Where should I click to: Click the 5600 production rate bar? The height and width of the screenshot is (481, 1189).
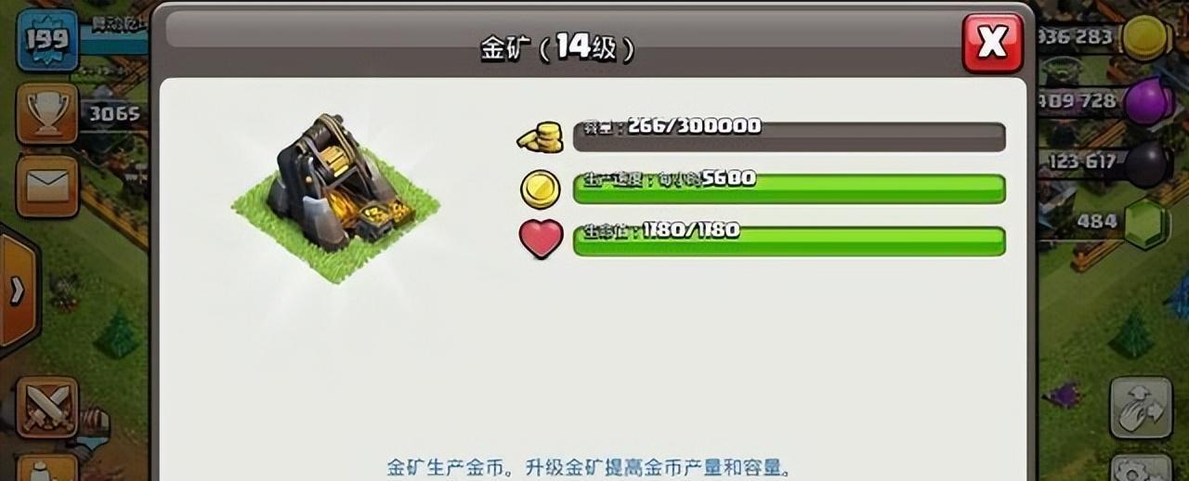[790, 188]
